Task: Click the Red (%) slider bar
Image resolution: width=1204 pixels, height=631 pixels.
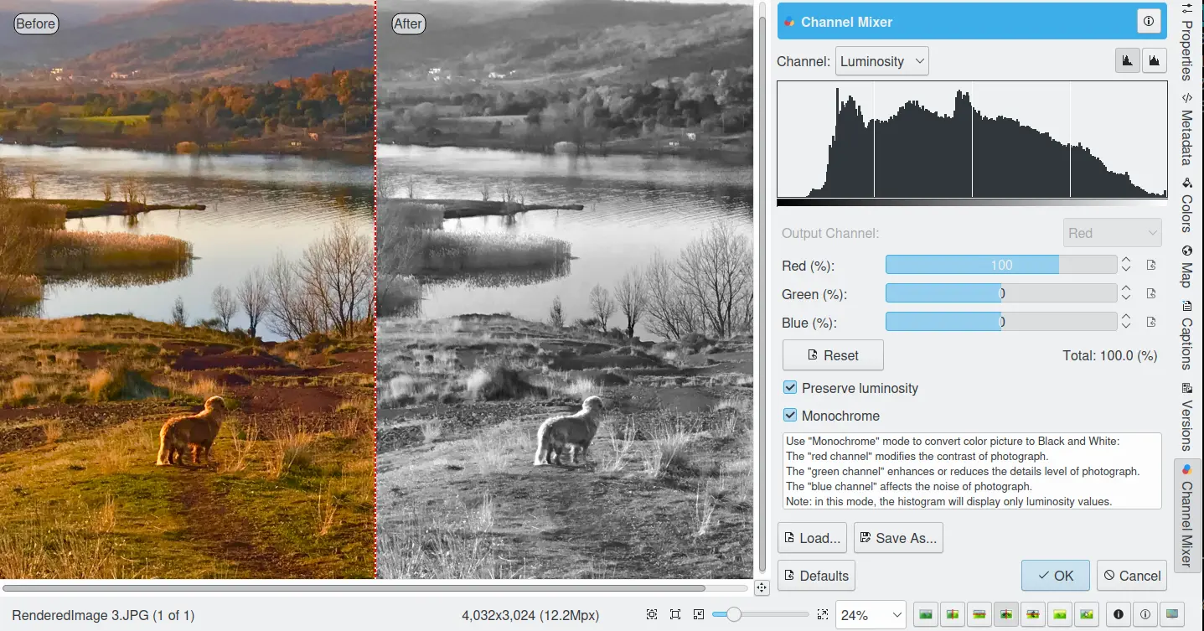Action: point(1000,266)
